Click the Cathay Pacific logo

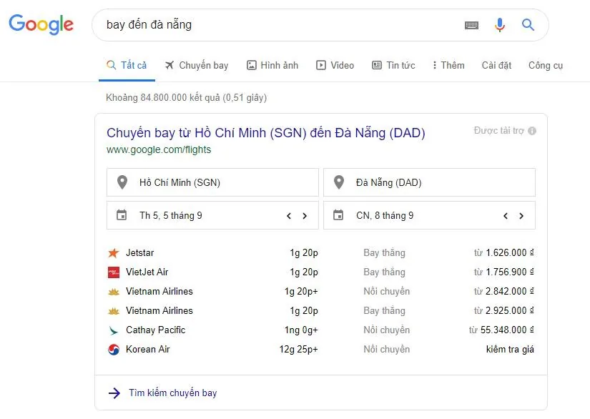click(x=113, y=330)
